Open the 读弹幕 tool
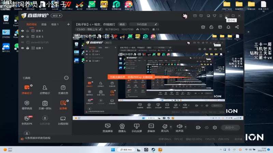The width and height of the screenshot is (273, 153). (x=63, y=105)
